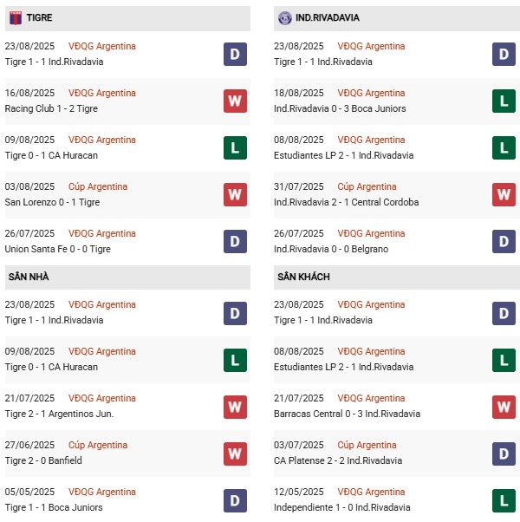Screen dimensions: 520x522
Task: Click the W badge for Ind.Rivadavia 2 - 1 Central Cordoba
Action: click(504, 195)
